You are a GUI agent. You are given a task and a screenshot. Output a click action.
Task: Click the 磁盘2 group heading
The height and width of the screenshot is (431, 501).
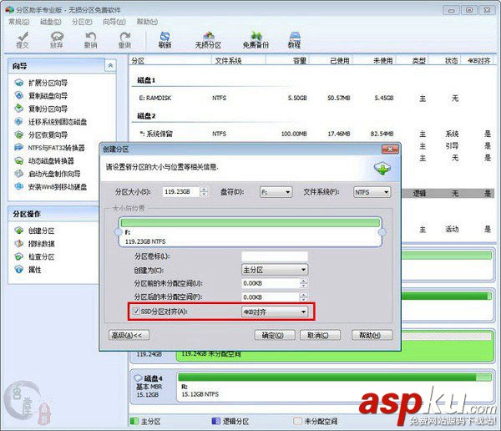[146, 116]
